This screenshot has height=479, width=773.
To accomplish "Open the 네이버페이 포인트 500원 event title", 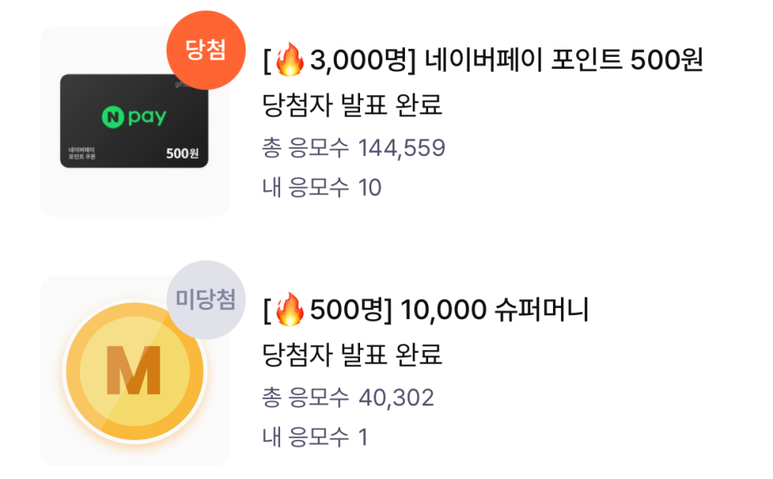I will tap(483, 60).
